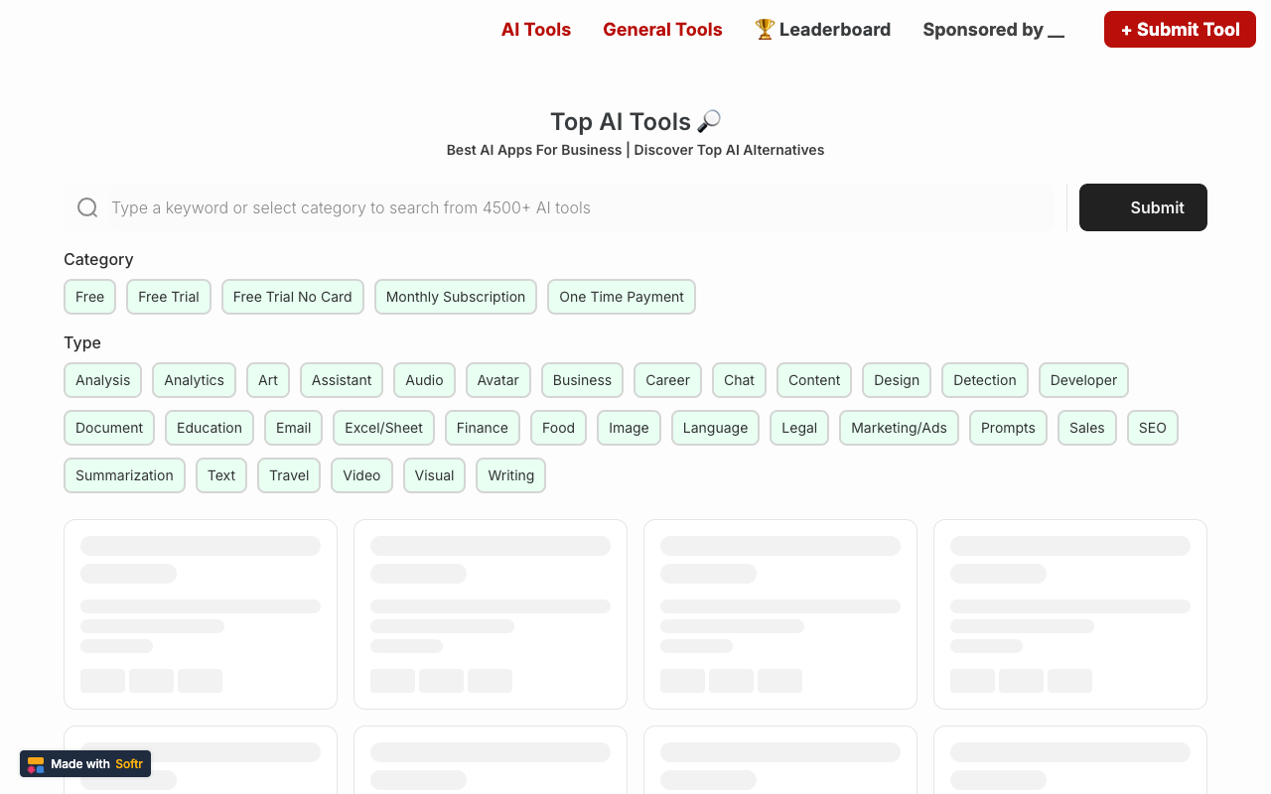Pick the Marketing/Ads type tag
Image resolution: width=1271 pixels, height=794 pixels.
point(899,428)
